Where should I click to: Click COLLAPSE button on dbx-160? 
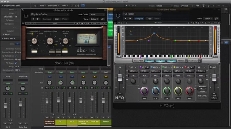click(x=34, y=52)
